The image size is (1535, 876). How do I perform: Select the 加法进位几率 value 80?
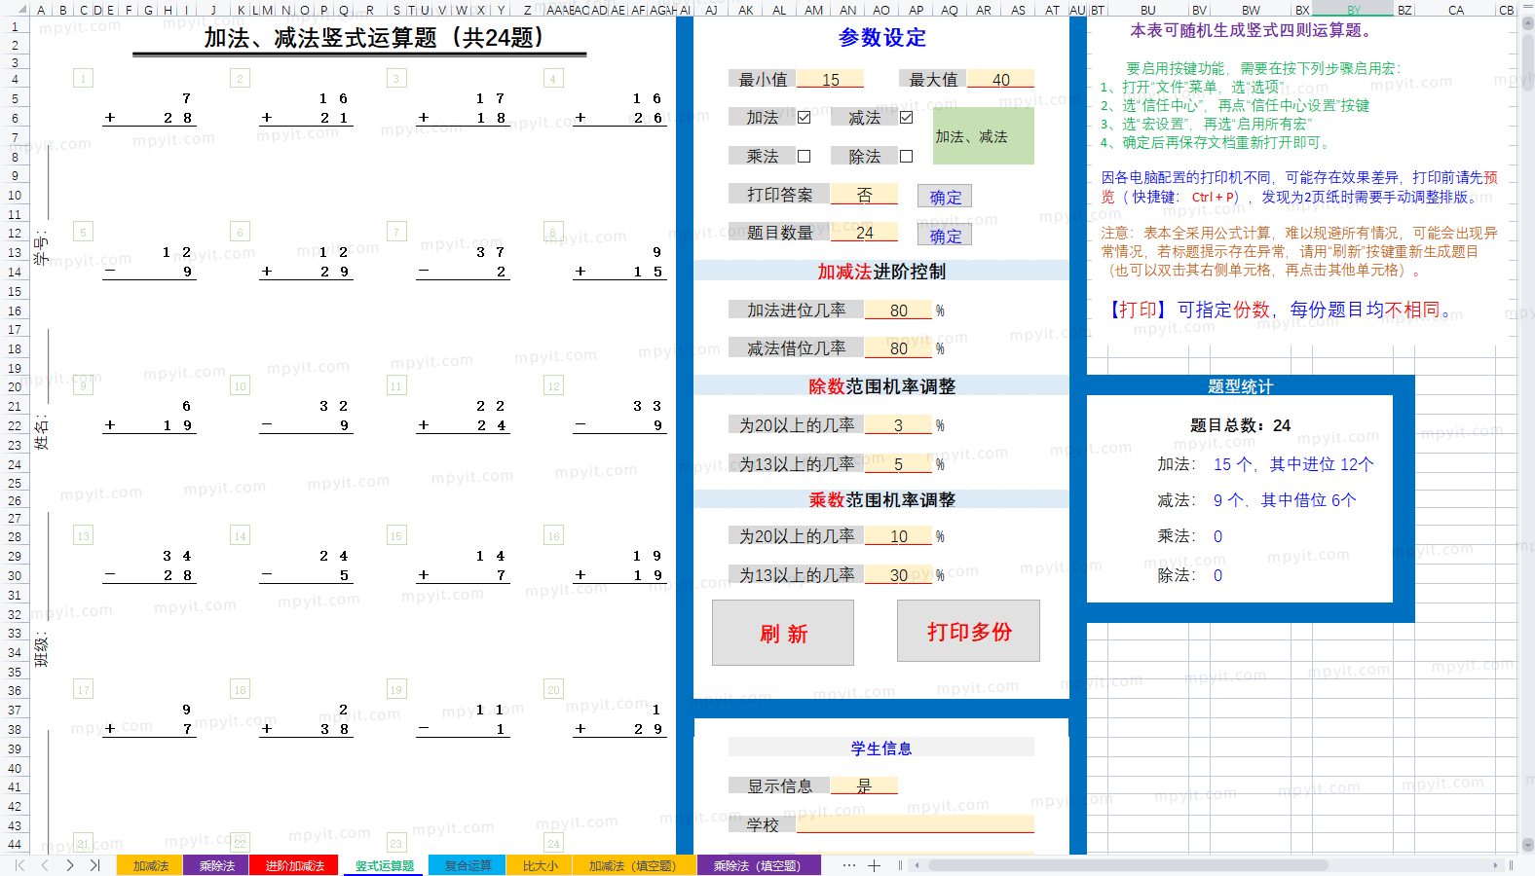click(x=898, y=310)
